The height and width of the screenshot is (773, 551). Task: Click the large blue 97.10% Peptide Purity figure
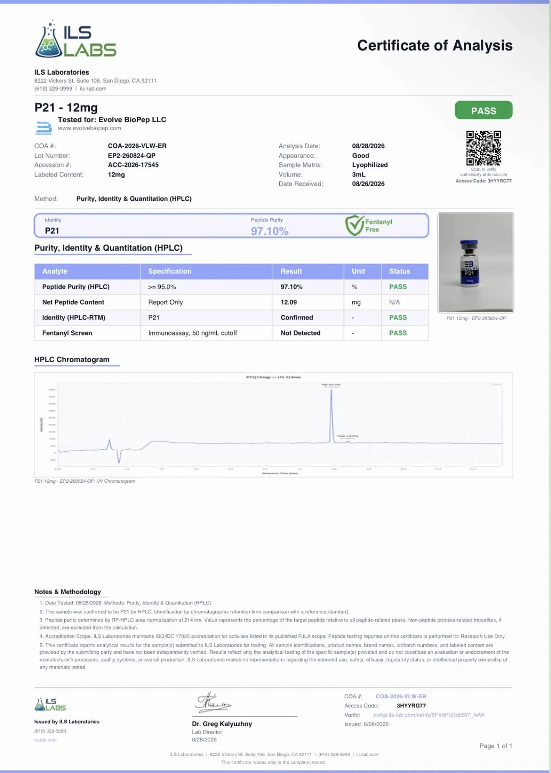click(270, 231)
